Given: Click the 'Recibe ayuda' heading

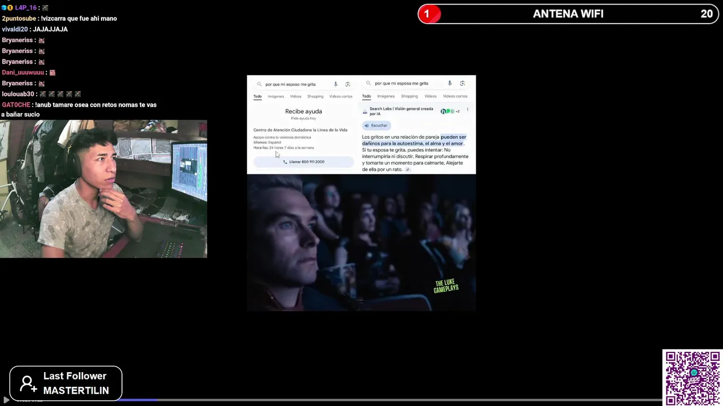Looking at the screenshot, I should pyautogui.click(x=303, y=112).
